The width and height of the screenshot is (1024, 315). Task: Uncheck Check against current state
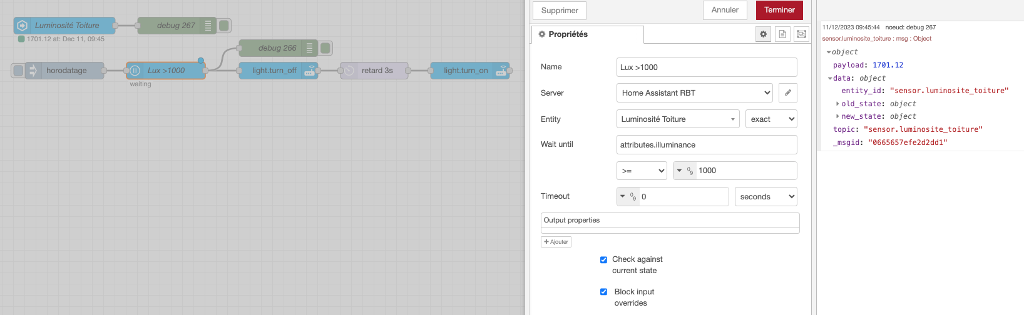pos(603,260)
